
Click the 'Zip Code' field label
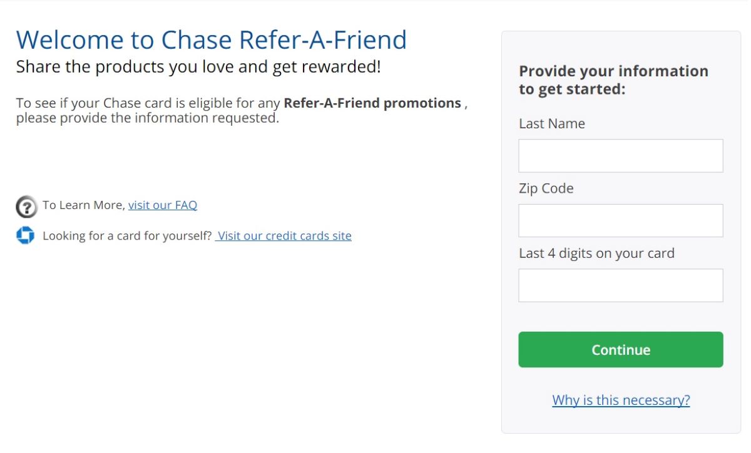(x=546, y=188)
